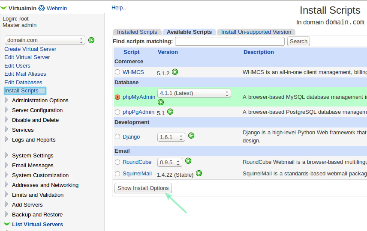Click the Find scripts matching text field

click(229, 41)
